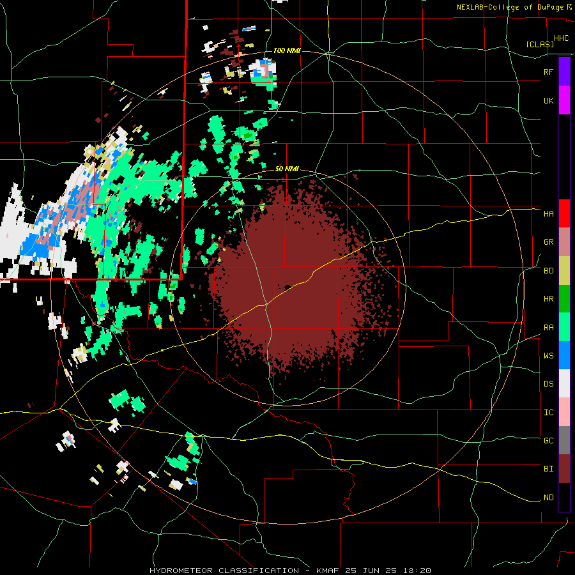Click the KMAF radar site identifier
This screenshot has width=575, height=575.
point(329,571)
